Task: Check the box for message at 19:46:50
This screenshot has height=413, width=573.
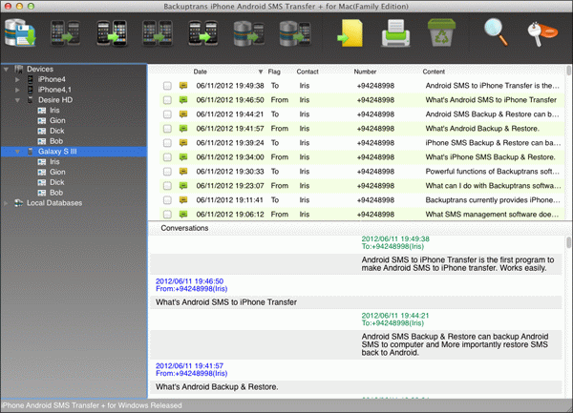Action: point(167,100)
